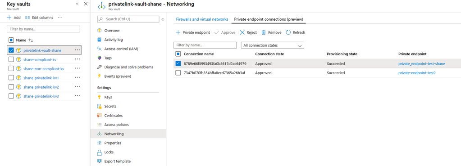Check the shane-privatelink-kv2 checkbox
461x166 pixels.
(11, 87)
